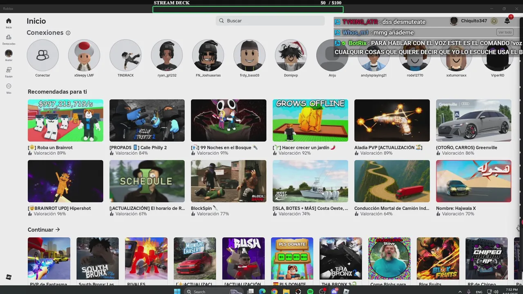The height and width of the screenshot is (294, 523).
Task: Open Chiquito347 profile avatar
Action: (x=454, y=21)
